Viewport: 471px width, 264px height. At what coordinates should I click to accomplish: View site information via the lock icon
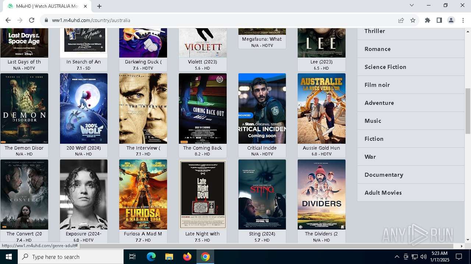click(46, 20)
